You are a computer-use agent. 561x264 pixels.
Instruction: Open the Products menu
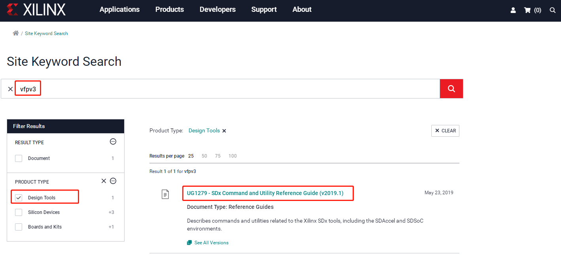click(170, 9)
